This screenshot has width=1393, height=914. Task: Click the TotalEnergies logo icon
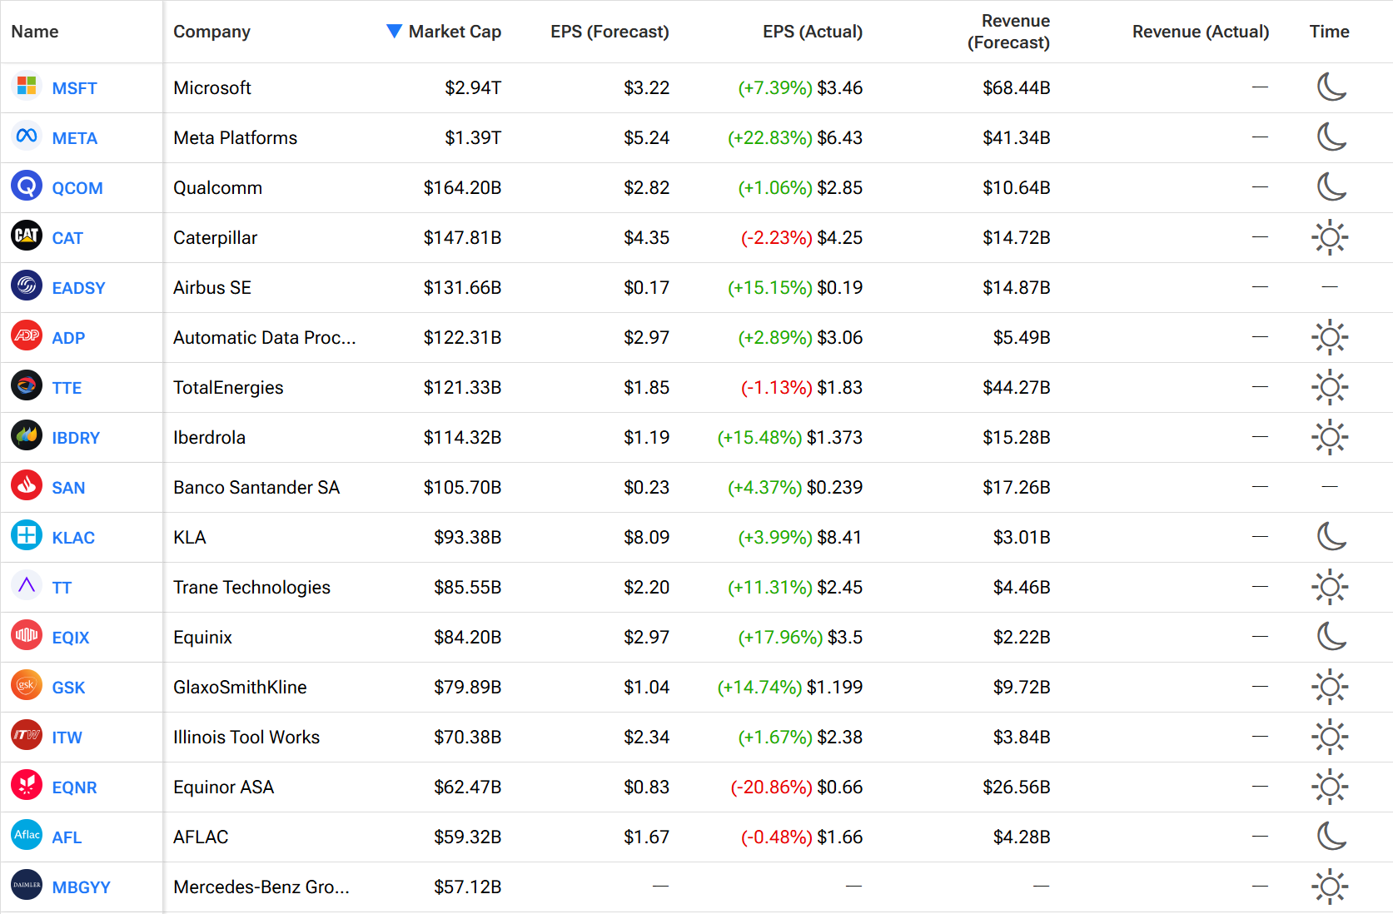[27, 385]
